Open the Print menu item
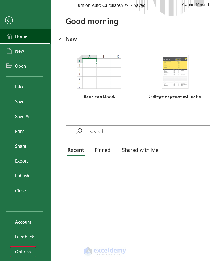210x261 pixels. [20, 131]
